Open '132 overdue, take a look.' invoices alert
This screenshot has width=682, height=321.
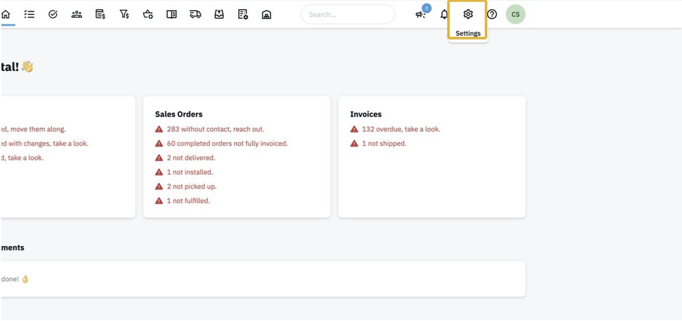coord(401,129)
